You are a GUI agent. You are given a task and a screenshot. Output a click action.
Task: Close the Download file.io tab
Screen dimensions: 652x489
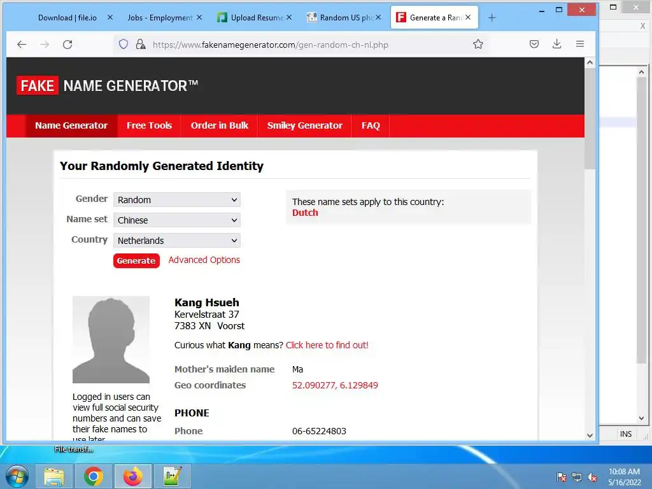[x=110, y=17]
